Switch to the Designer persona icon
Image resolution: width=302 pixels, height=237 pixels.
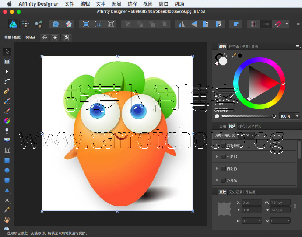tap(13, 24)
